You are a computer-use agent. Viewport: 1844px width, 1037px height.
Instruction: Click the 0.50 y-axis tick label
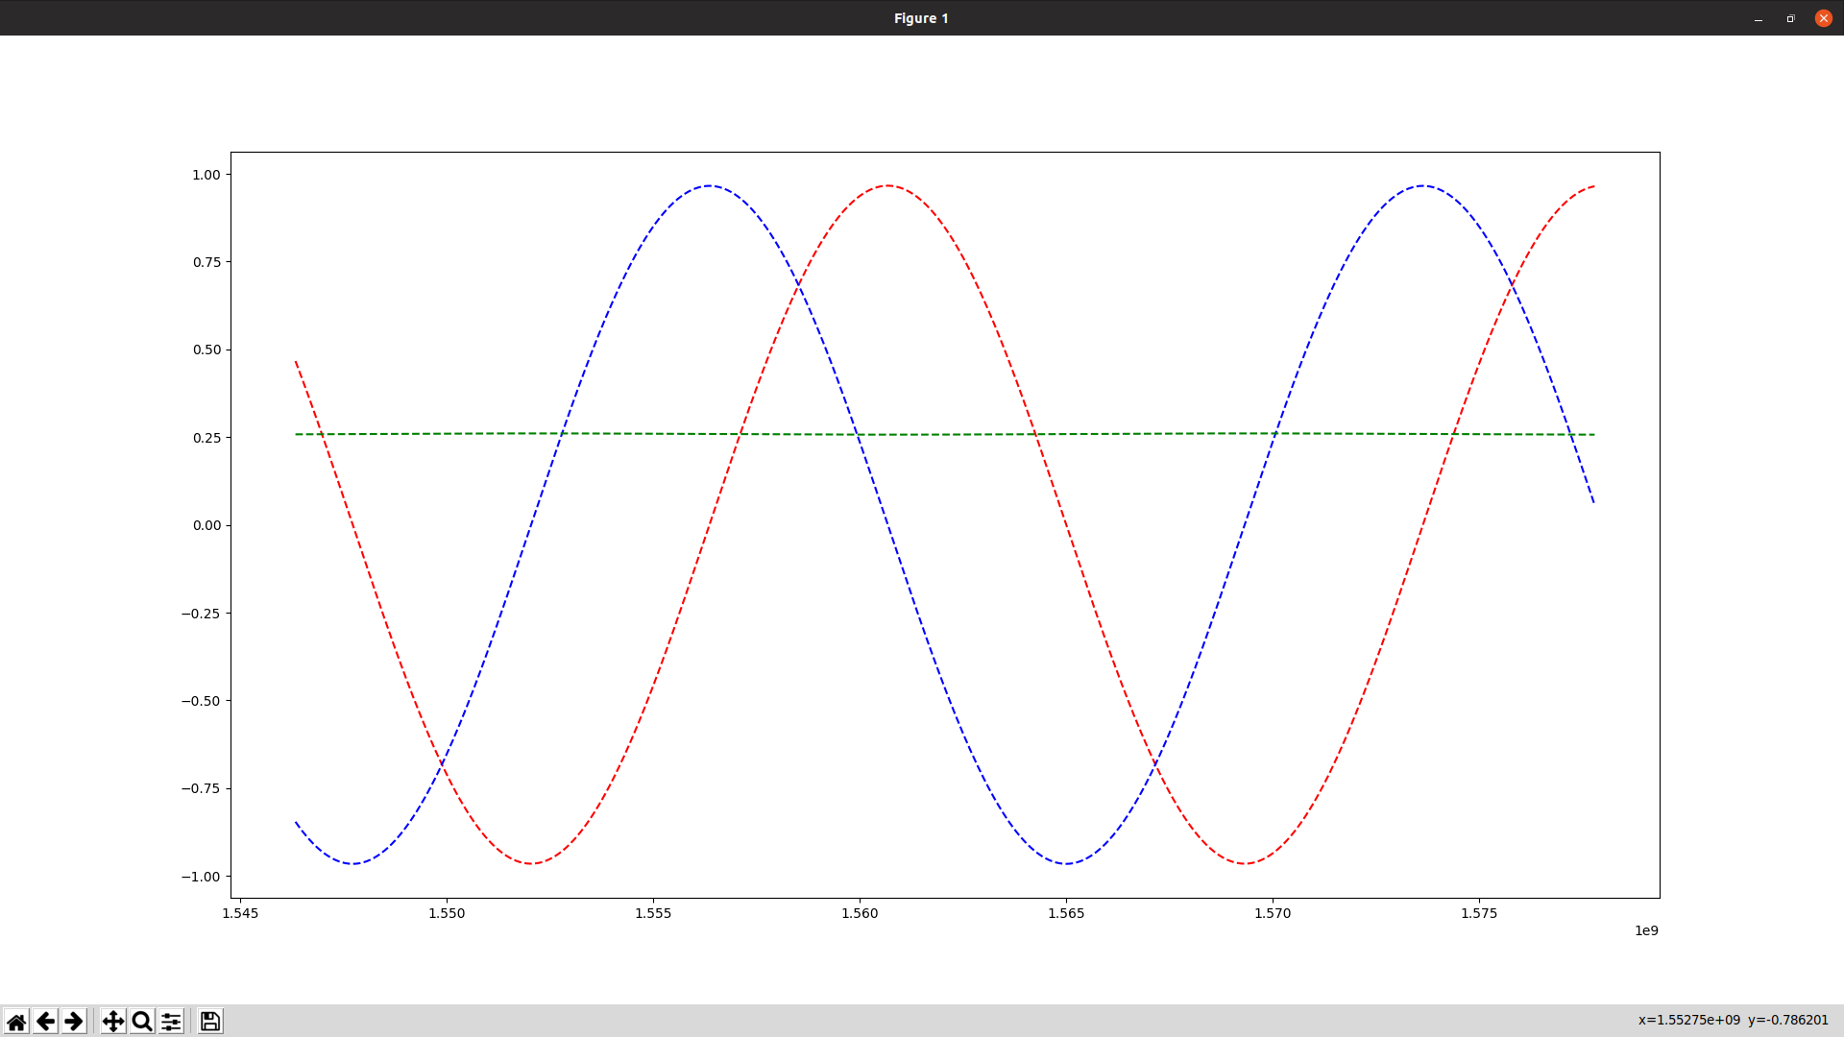pyautogui.click(x=206, y=350)
